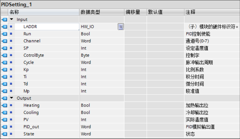Click the interface icon in LADDR row

pyautogui.click(x=4, y=27)
